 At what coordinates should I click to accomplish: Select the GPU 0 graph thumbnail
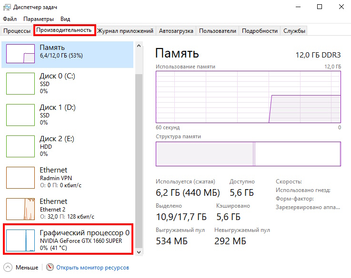pyautogui.click(x=20, y=240)
